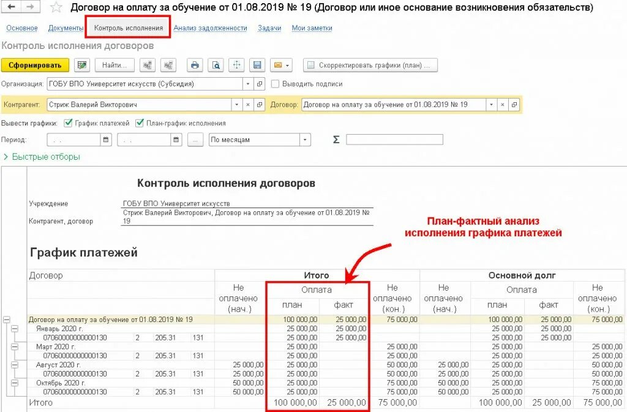This screenshot has width=627, height=412.
Task: Switch to the Анализ задолженности tab
Action: coord(210,28)
